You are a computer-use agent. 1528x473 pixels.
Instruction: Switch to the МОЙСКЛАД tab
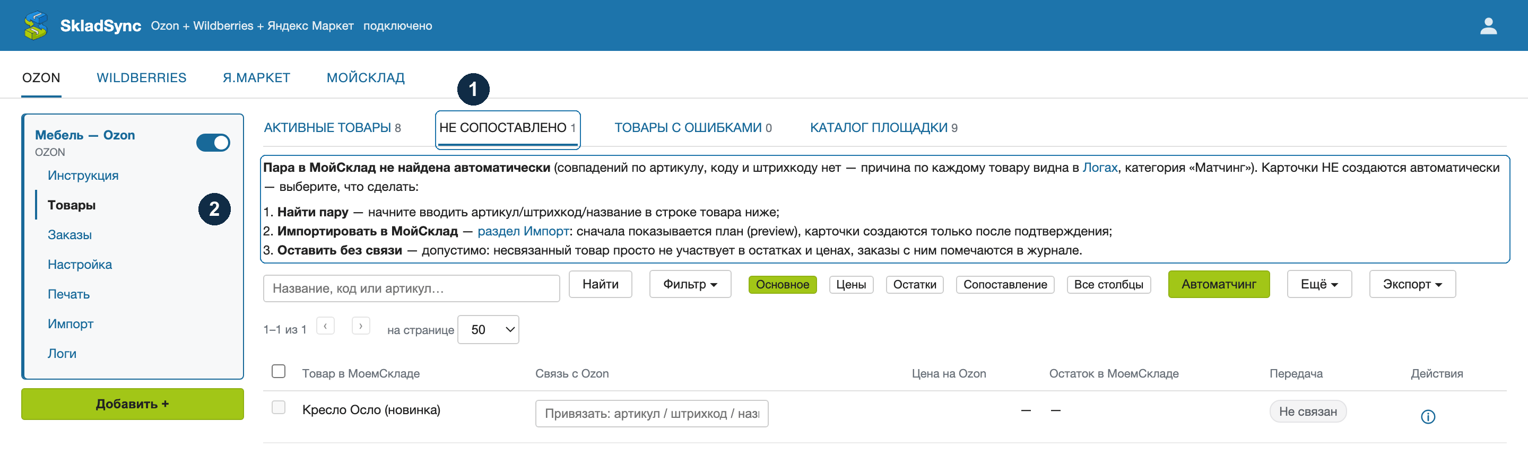[366, 77]
